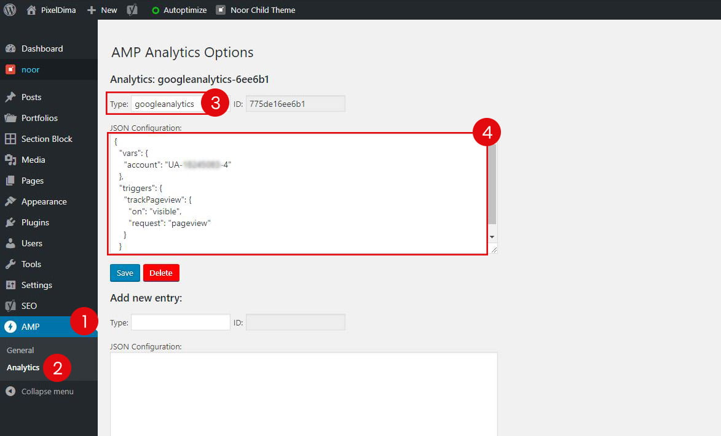Click the Tools wrench icon
721x436 pixels.
(10, 264)
